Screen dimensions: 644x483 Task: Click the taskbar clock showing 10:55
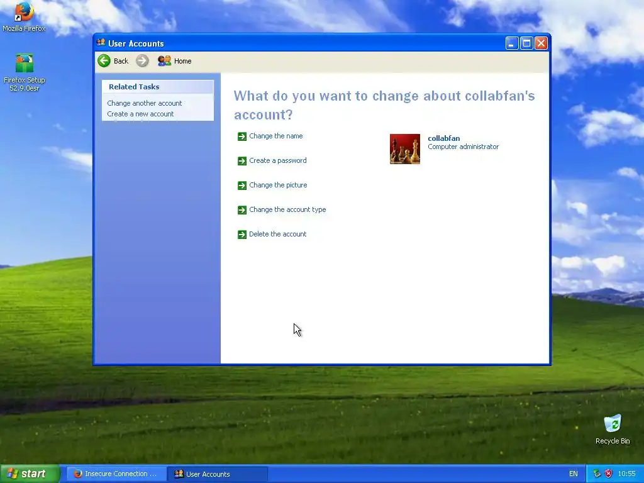[x=627, y=474]
